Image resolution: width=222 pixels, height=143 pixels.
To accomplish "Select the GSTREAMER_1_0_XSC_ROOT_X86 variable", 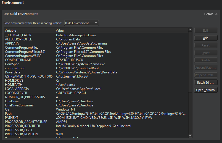I will 28,76.
